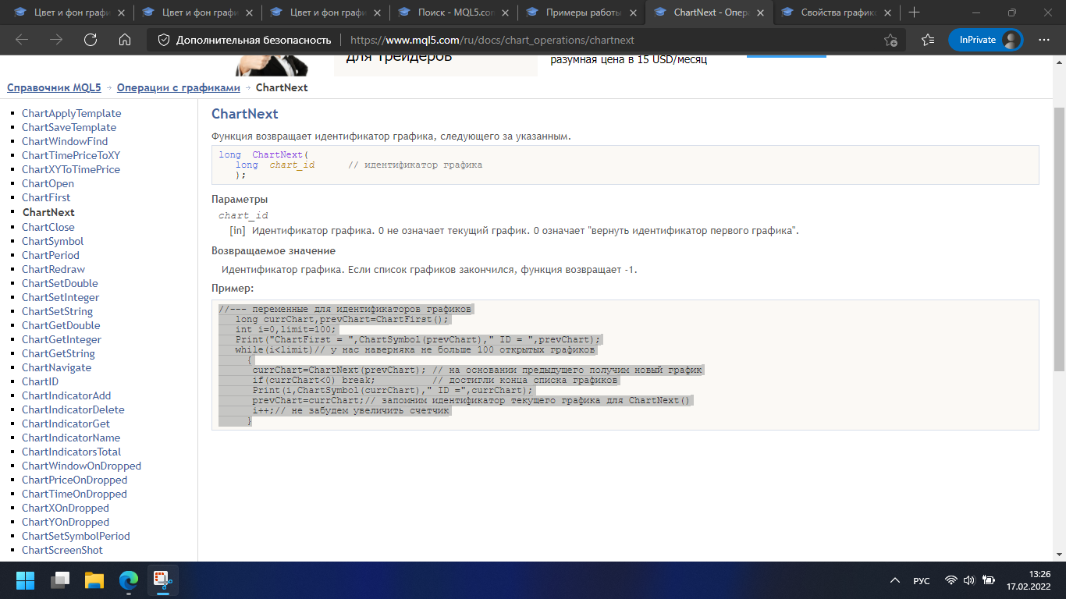This screenshot has width=1066, height=599.
Task: Open ChartClose in sidebar
Action: click(x=48, y=227)
